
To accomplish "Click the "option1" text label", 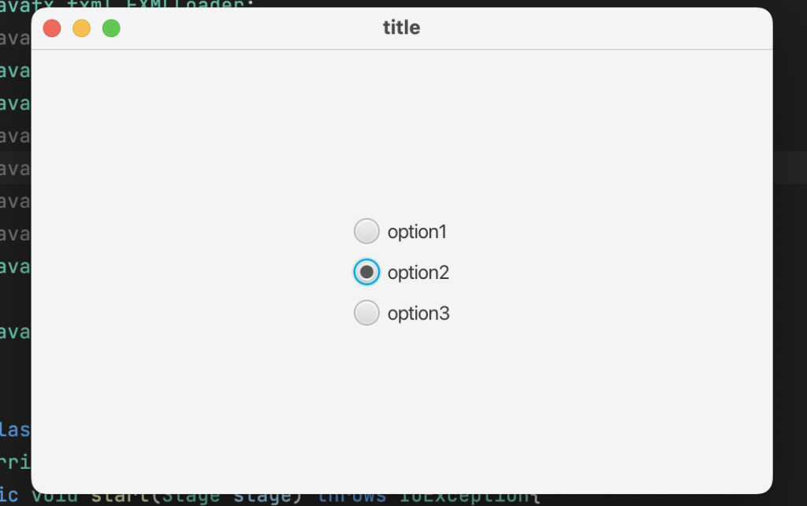I will pyautogui.click(x=417, y=232).
